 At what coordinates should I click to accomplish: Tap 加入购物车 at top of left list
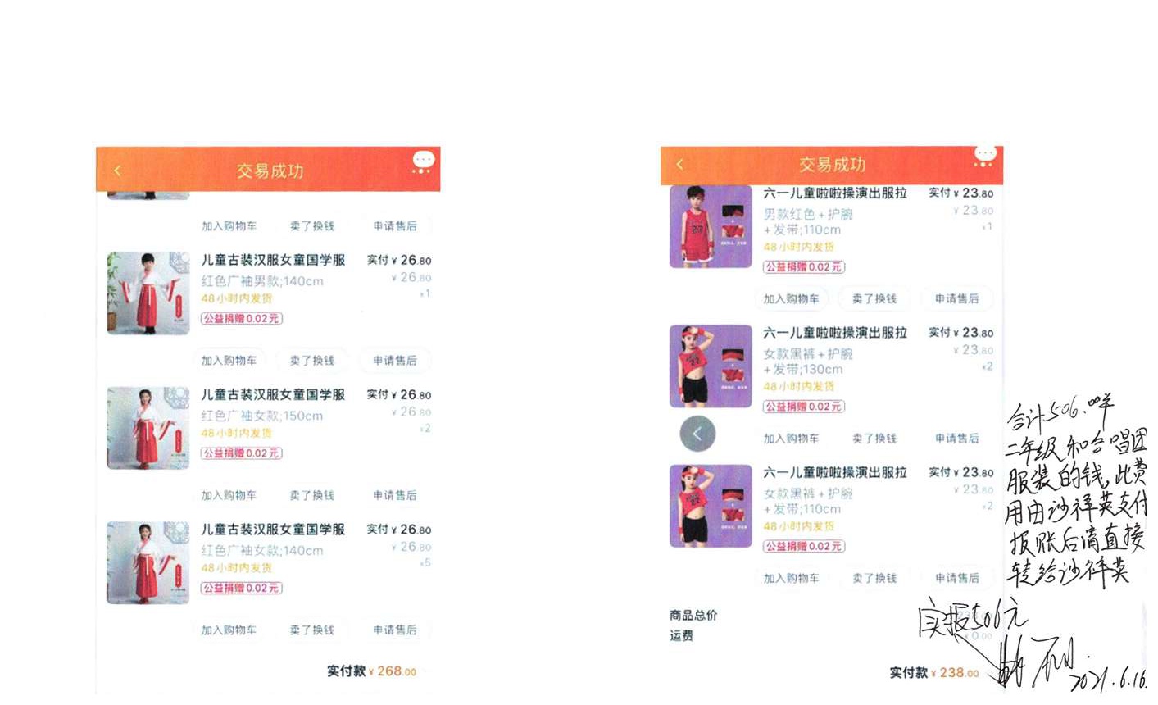click(229, 225)
